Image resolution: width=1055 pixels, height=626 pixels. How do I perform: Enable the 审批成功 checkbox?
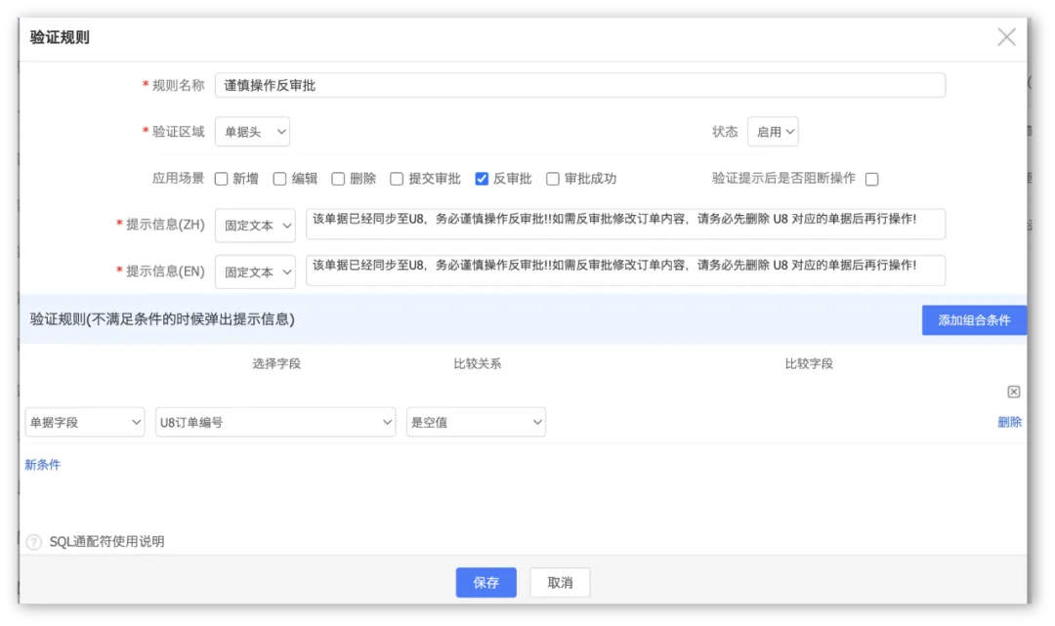(x=553, y=179)
